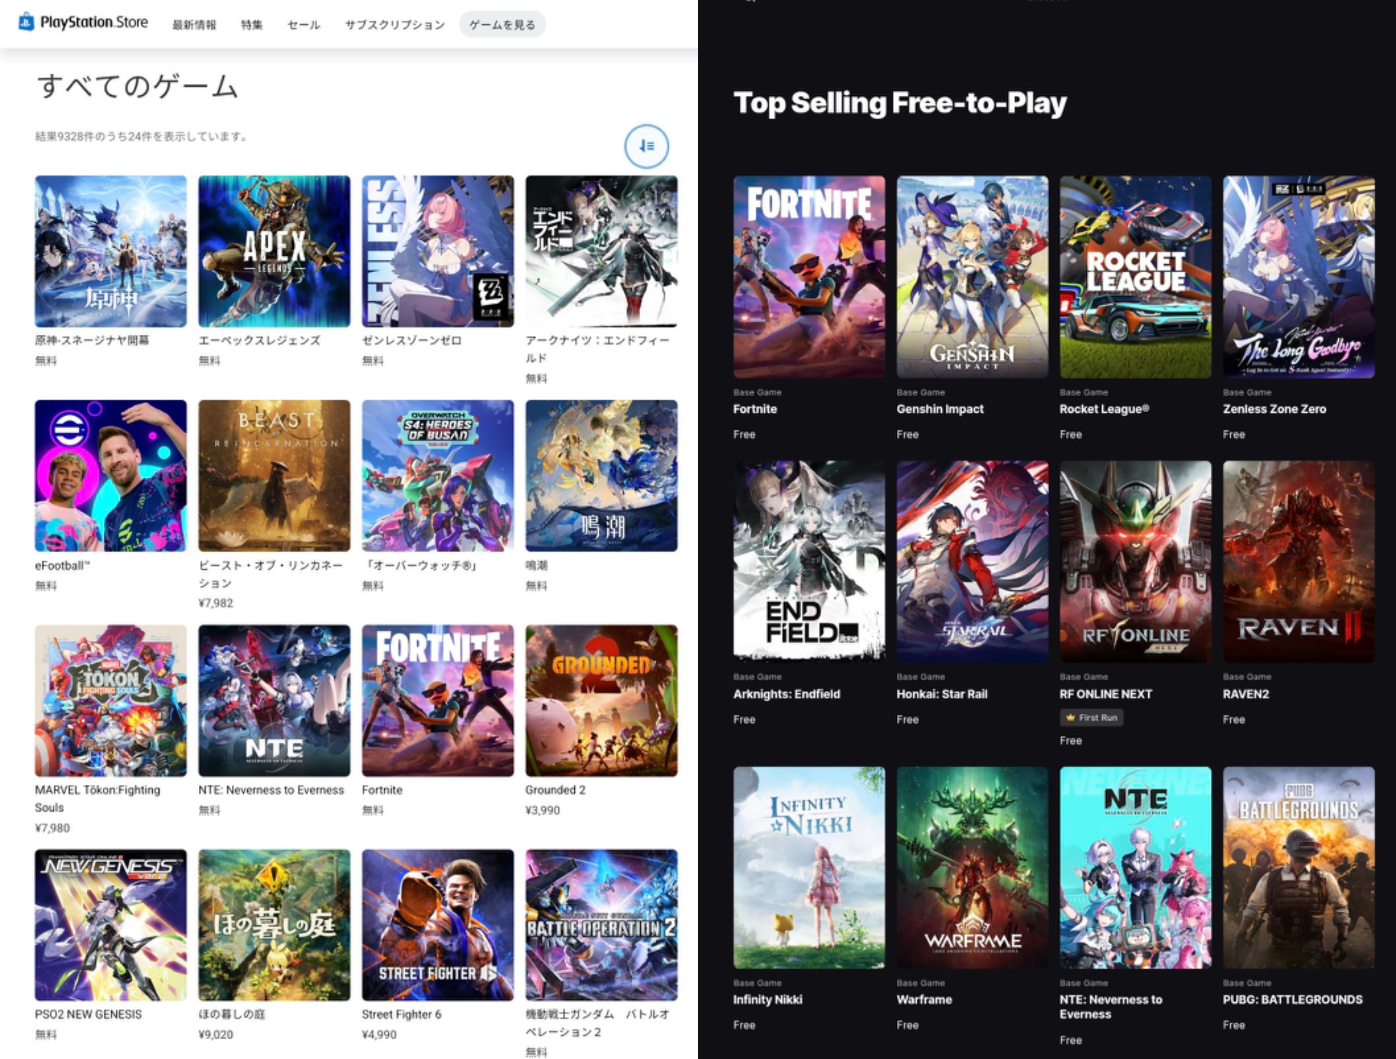1396x1059 pixels.
Task: Open Zenless cover art in すべてのゲーム list
Action: [x=437, y=251]
